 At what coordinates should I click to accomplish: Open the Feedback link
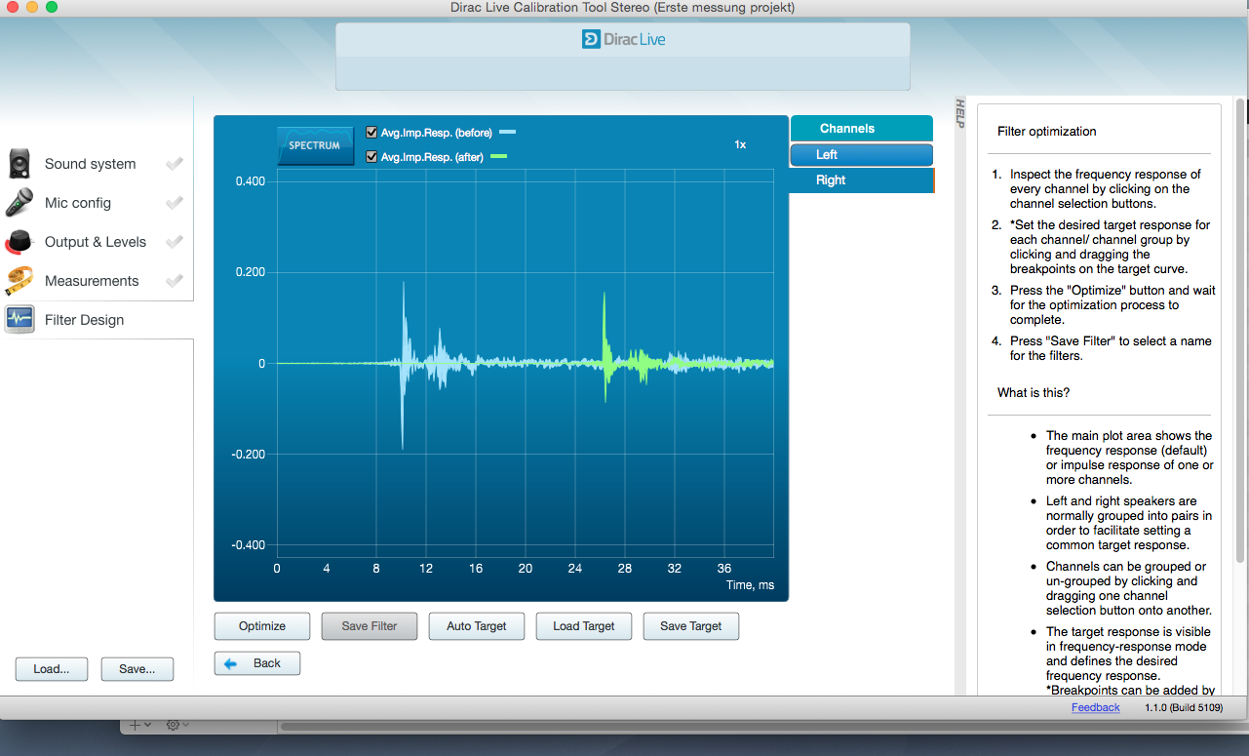[x=1096, y=707]
